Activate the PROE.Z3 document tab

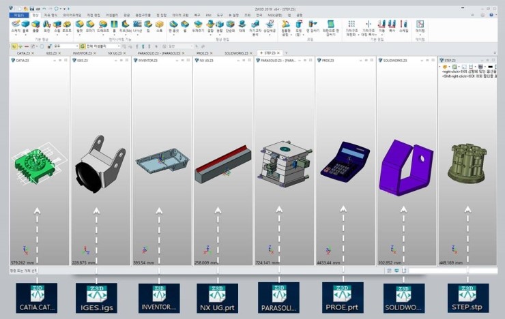coord(202,53)
